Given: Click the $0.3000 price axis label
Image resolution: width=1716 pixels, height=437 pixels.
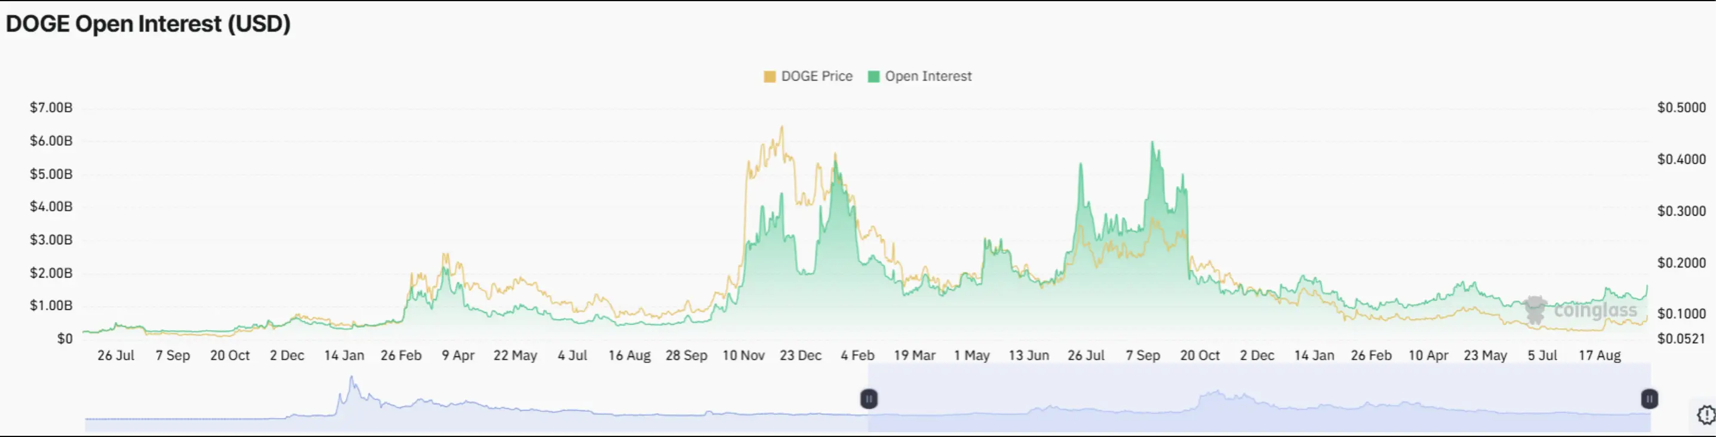Looking at the screenshot, I should point(1681,211).
